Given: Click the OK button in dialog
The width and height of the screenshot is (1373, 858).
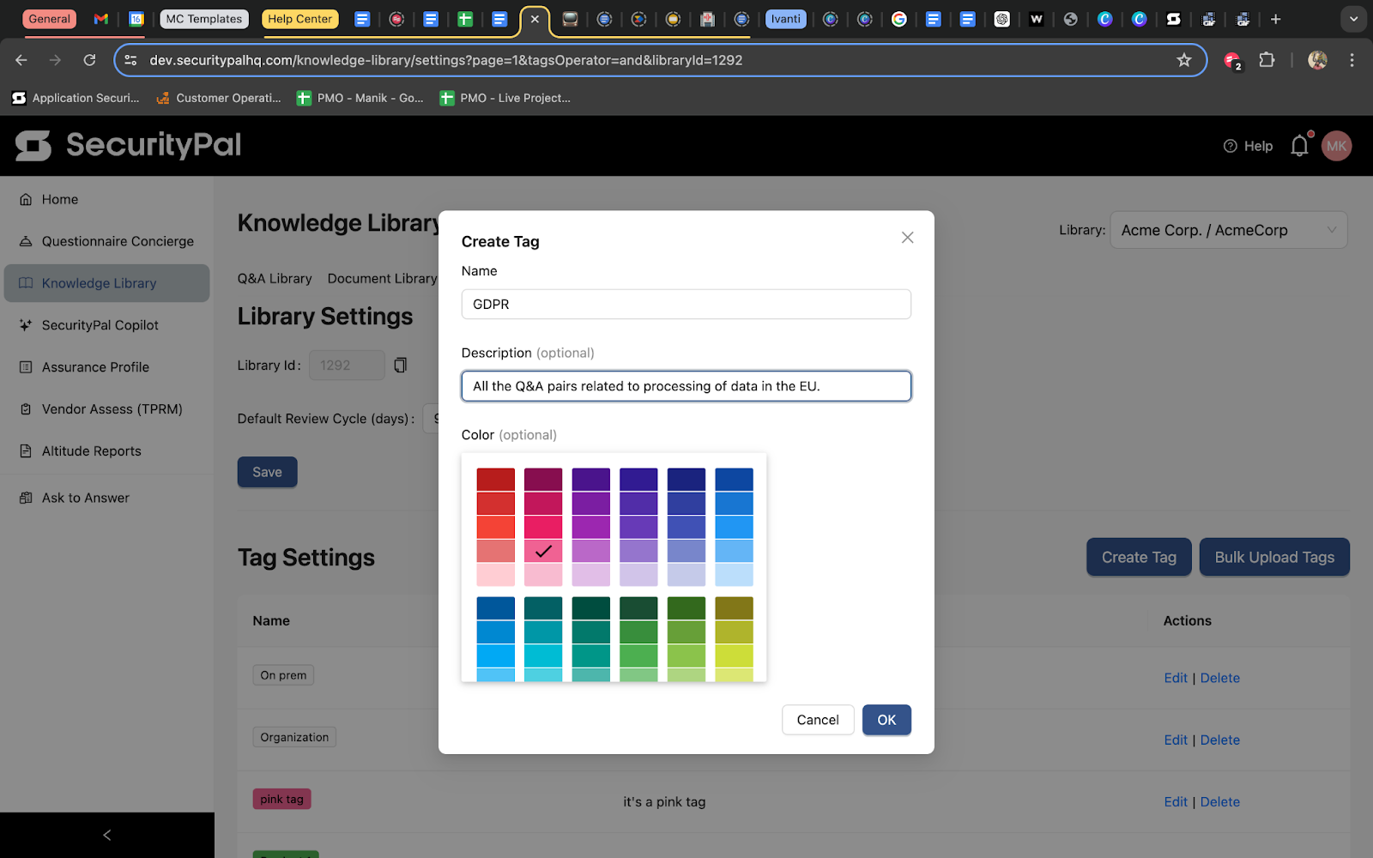Looking at the screenshot, I should 886,720.
